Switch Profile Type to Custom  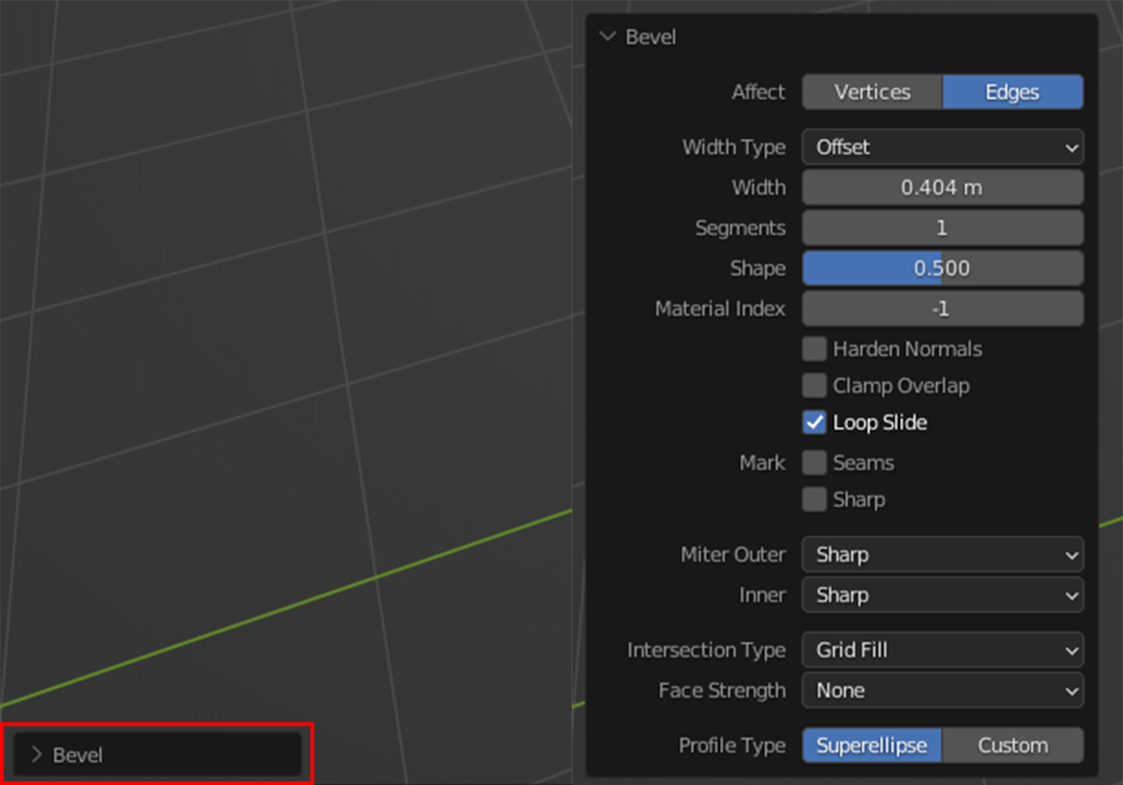coord(1012,745)
